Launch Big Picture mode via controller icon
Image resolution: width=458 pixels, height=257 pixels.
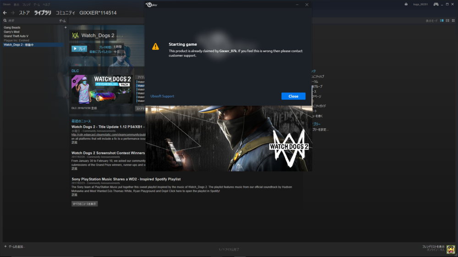pos(436,4)
